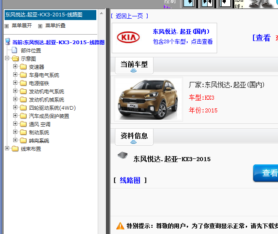Image resolution: width=278 pixels, height=234 pixels.
Task: Click the [查看 link at top right
Action: pyautogui.click(x=262, y=38)
